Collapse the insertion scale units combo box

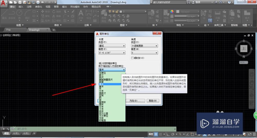coord(112,70)
